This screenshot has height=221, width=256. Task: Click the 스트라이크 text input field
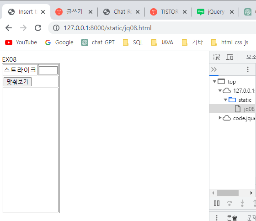pyautogui.click(x=48, y=70)
